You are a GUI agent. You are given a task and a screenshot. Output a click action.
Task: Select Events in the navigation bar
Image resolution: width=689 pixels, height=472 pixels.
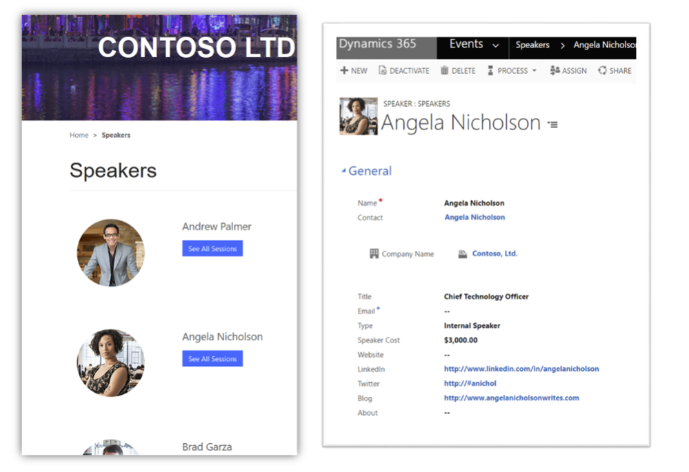point(466,44)
